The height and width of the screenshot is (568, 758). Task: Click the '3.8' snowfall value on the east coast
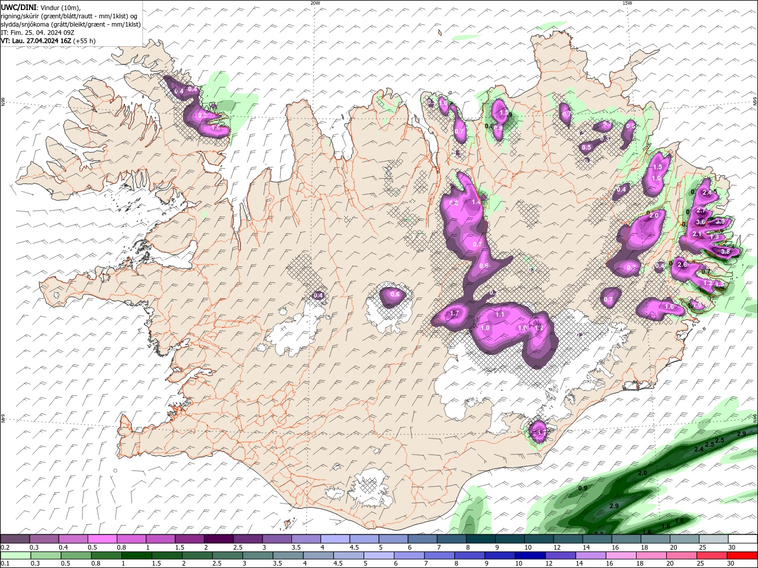(x=725, y=251)
